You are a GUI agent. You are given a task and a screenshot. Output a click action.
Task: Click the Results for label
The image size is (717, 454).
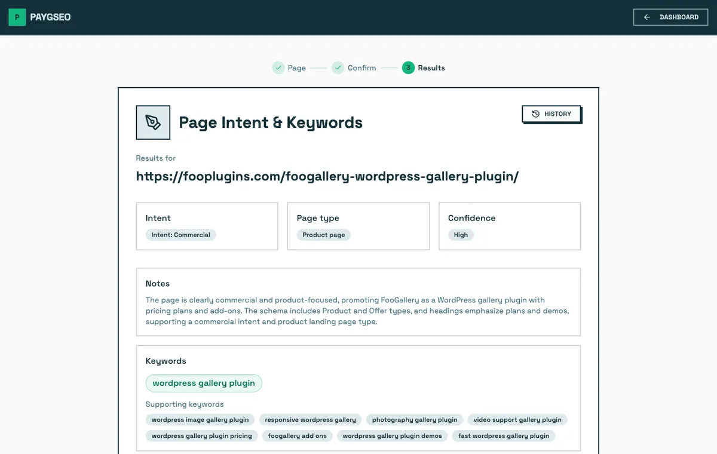click(x=156, y=158)
